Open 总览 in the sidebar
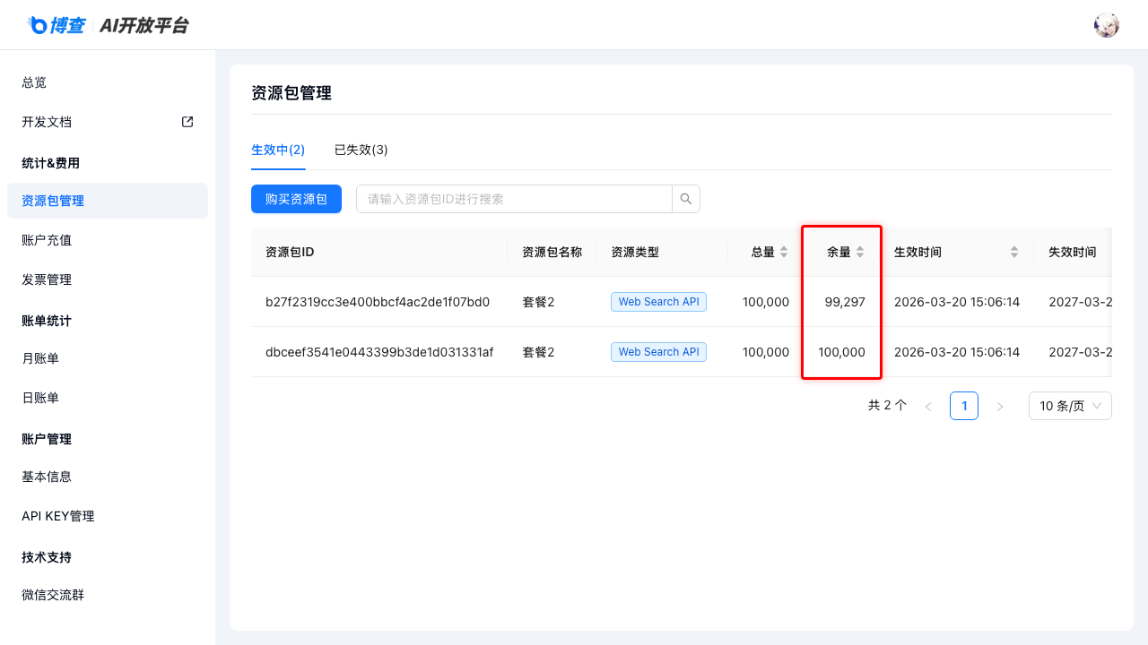1148x645 pixels. (108, 82)
